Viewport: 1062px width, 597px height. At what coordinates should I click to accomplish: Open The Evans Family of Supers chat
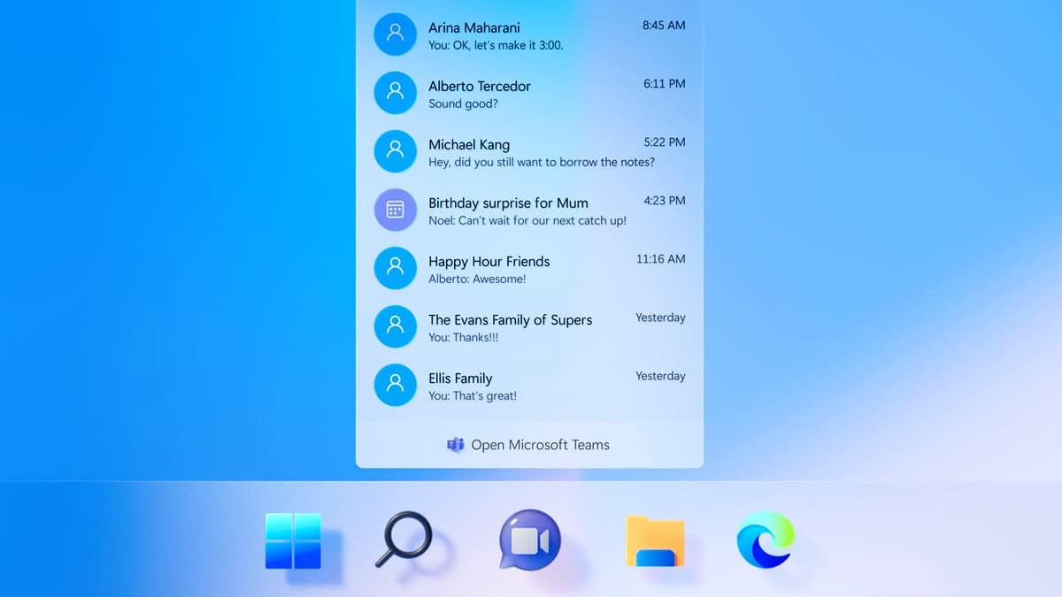531,327
